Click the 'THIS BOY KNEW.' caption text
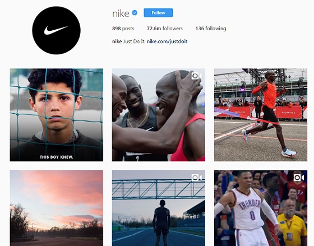This screenshot has height=246, width=314. [x=57, y=157]
